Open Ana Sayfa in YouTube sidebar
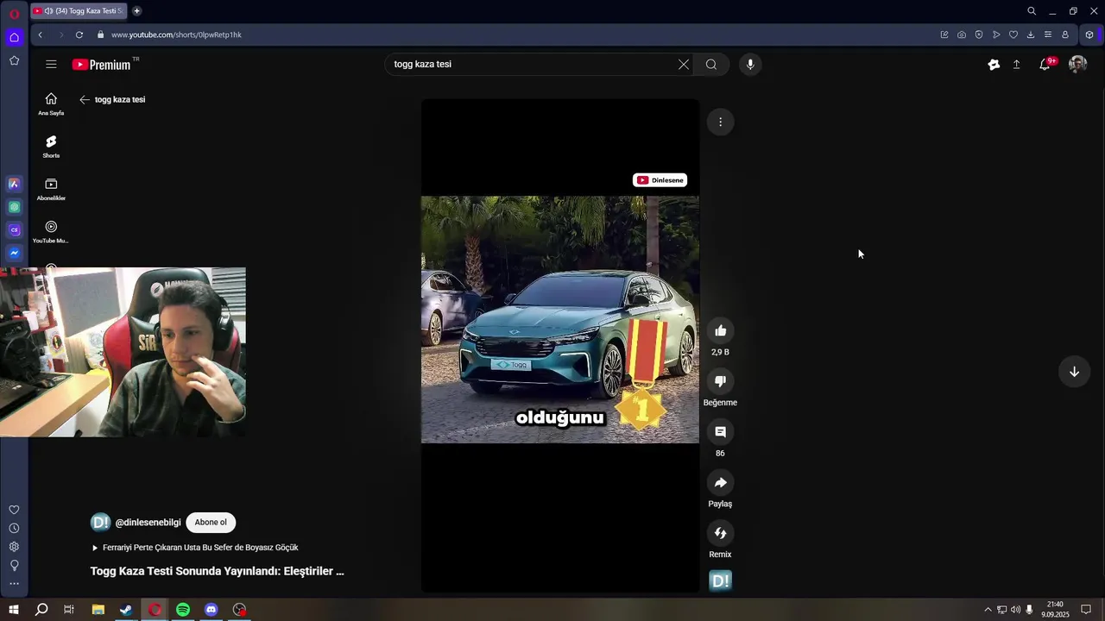1105x621 pixels. coord(51,103)
